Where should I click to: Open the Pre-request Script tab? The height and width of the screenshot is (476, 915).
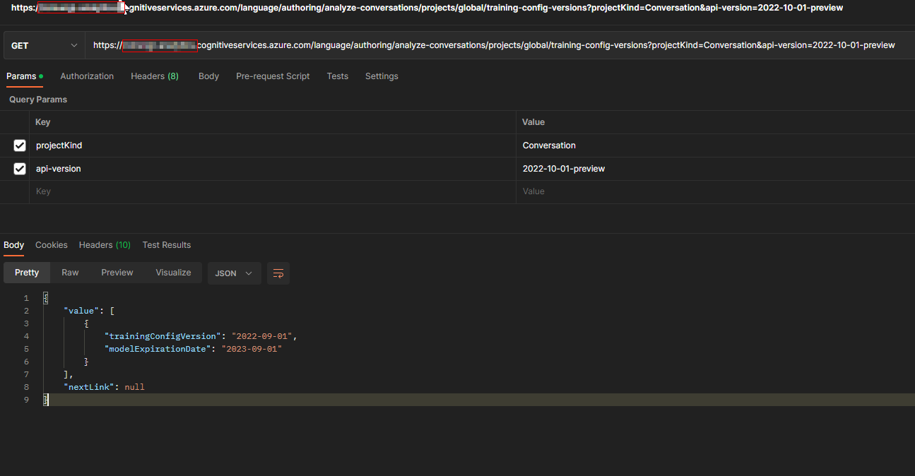[x=273, y=76]
